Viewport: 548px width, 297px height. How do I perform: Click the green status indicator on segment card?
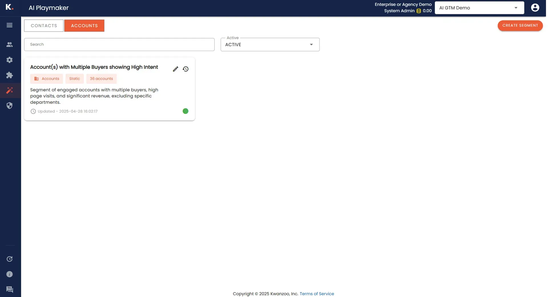point(186,111)
